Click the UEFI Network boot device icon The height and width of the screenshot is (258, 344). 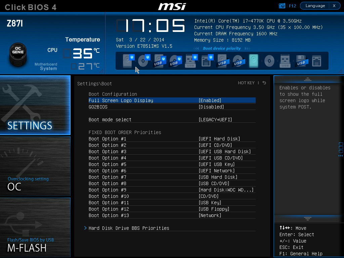click(207, 61)
